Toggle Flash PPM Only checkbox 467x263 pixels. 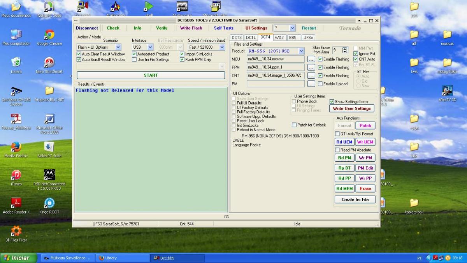182,60
